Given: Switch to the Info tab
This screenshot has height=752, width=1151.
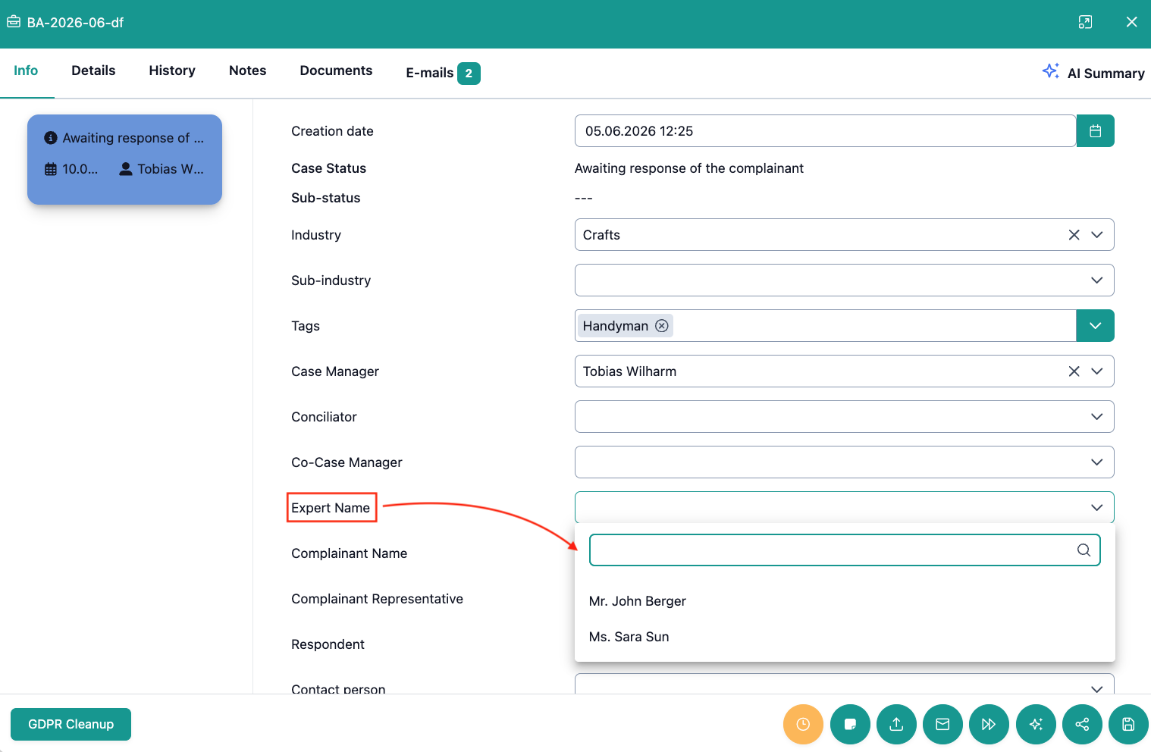Looking at the screenshot, I should point(26,70).
